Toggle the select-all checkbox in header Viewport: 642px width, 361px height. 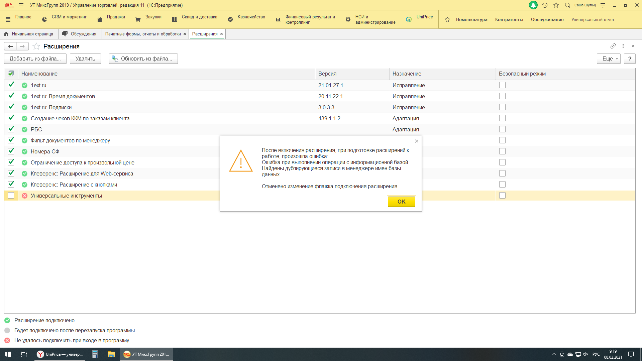(11, 74)
